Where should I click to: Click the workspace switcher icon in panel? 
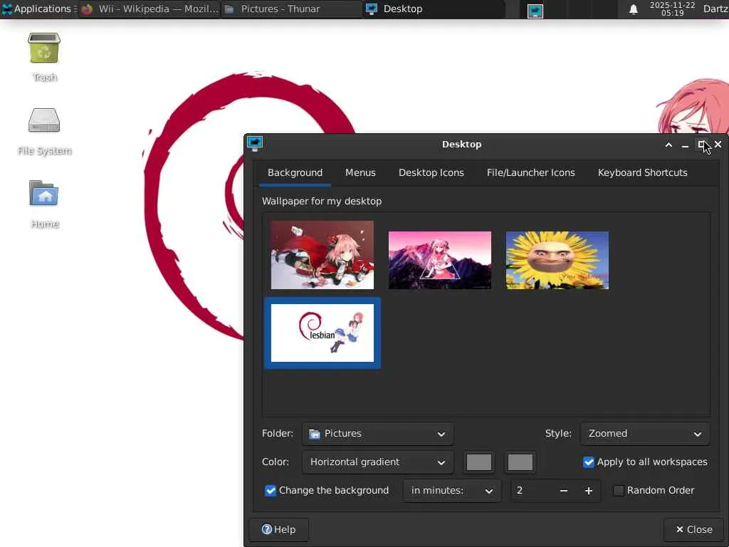535,11
